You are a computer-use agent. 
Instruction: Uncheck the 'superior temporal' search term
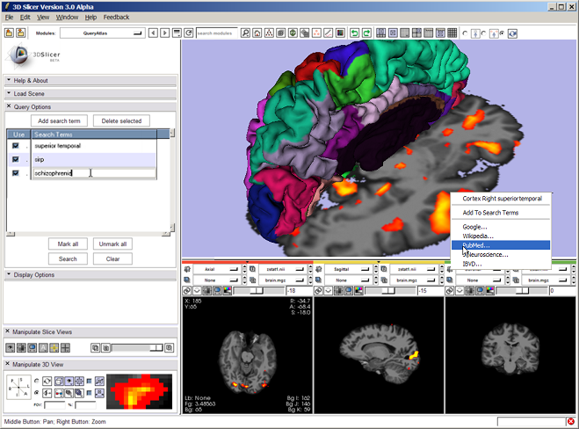click(16, 146)
